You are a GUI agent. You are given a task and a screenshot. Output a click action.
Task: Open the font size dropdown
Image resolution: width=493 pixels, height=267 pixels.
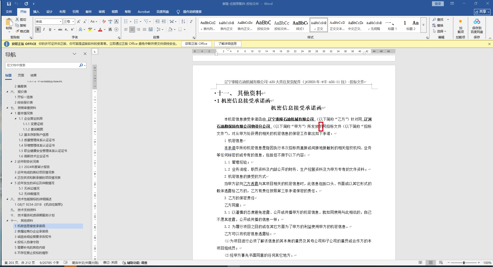tap(73, 22)
